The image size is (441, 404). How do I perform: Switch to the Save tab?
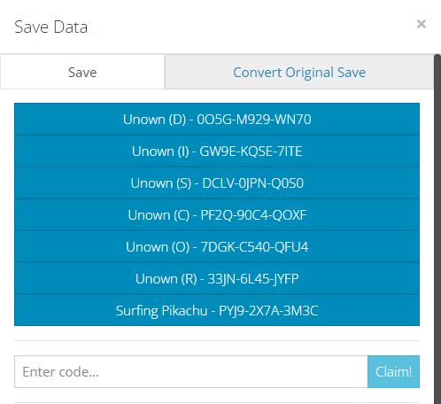click(x=82, y=72)
